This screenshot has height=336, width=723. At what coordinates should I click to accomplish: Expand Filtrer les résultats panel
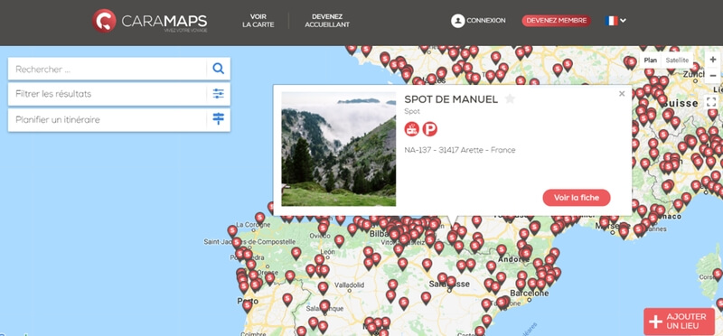[119, 94]
